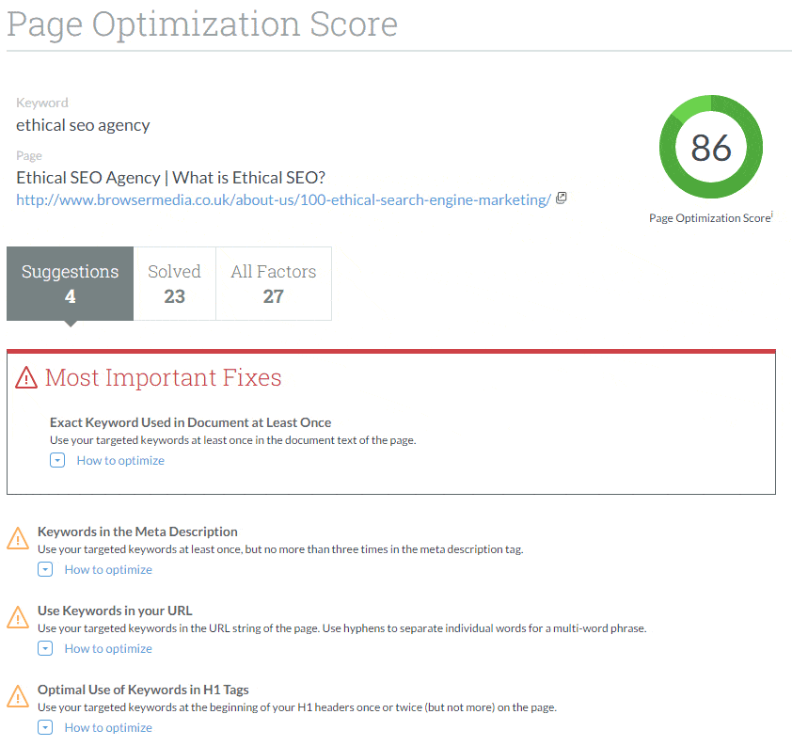Click warning icon next to Optimal Use of Keywords in H1 Tags
The image size is (792, 746).
(x=18, y=696)
